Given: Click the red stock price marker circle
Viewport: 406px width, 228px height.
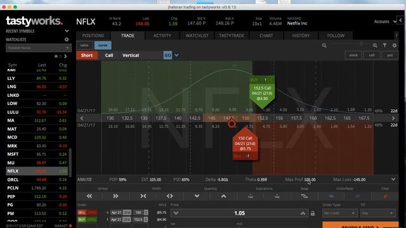Looking at the screenshot, I should tap(232, 124).
